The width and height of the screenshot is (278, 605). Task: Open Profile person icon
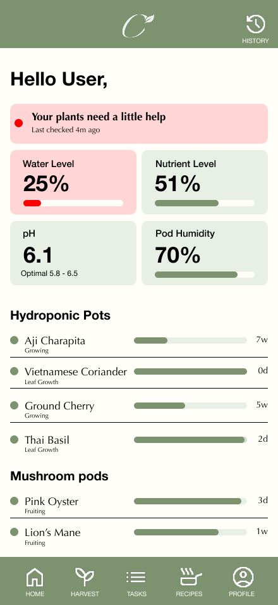tap(243, 578)
